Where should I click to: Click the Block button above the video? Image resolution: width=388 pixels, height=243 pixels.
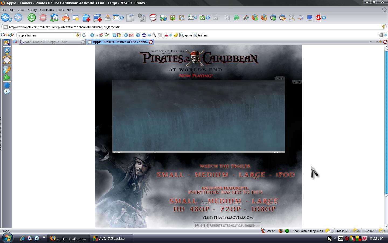coord(280,78)
